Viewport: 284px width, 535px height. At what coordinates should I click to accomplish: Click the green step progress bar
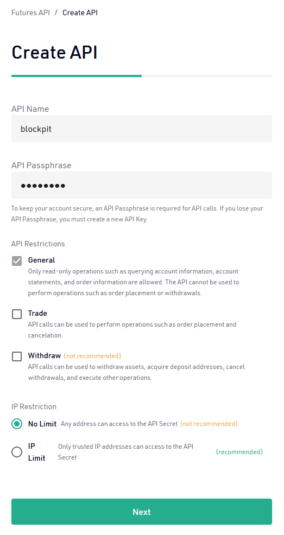click(77, 76)
